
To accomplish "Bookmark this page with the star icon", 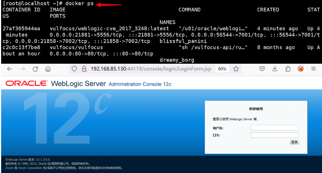I will (x=236, y=69).
